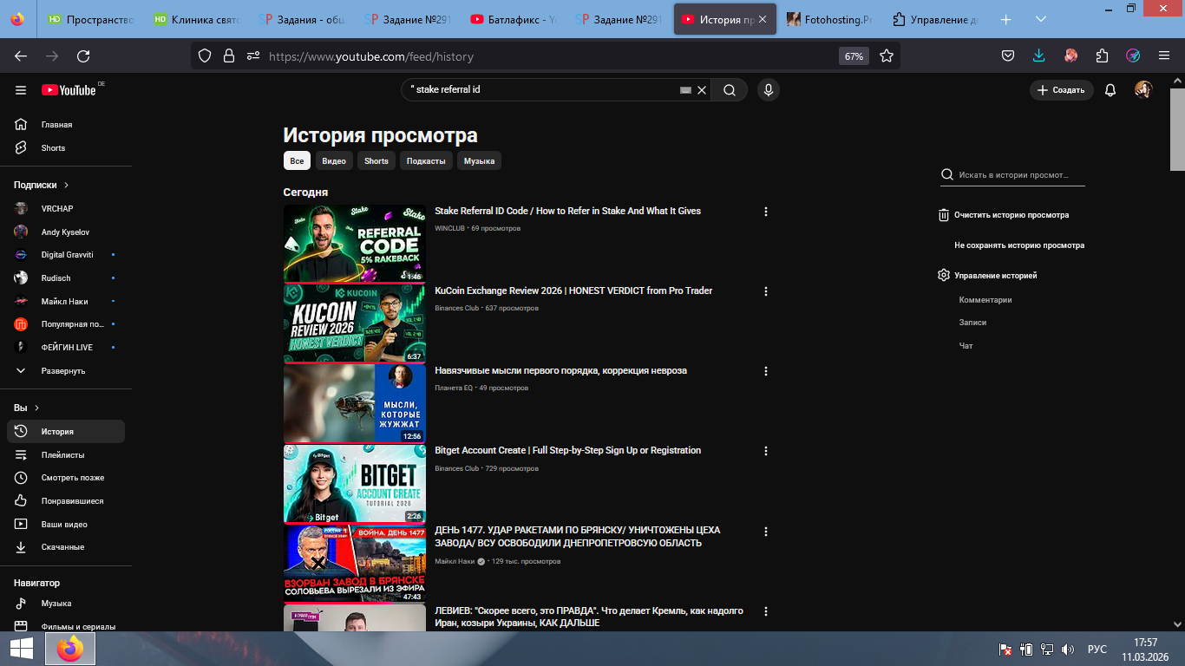Click the search magnifier button
Screen dimensions: 1185x666
[x=730, y=90]
